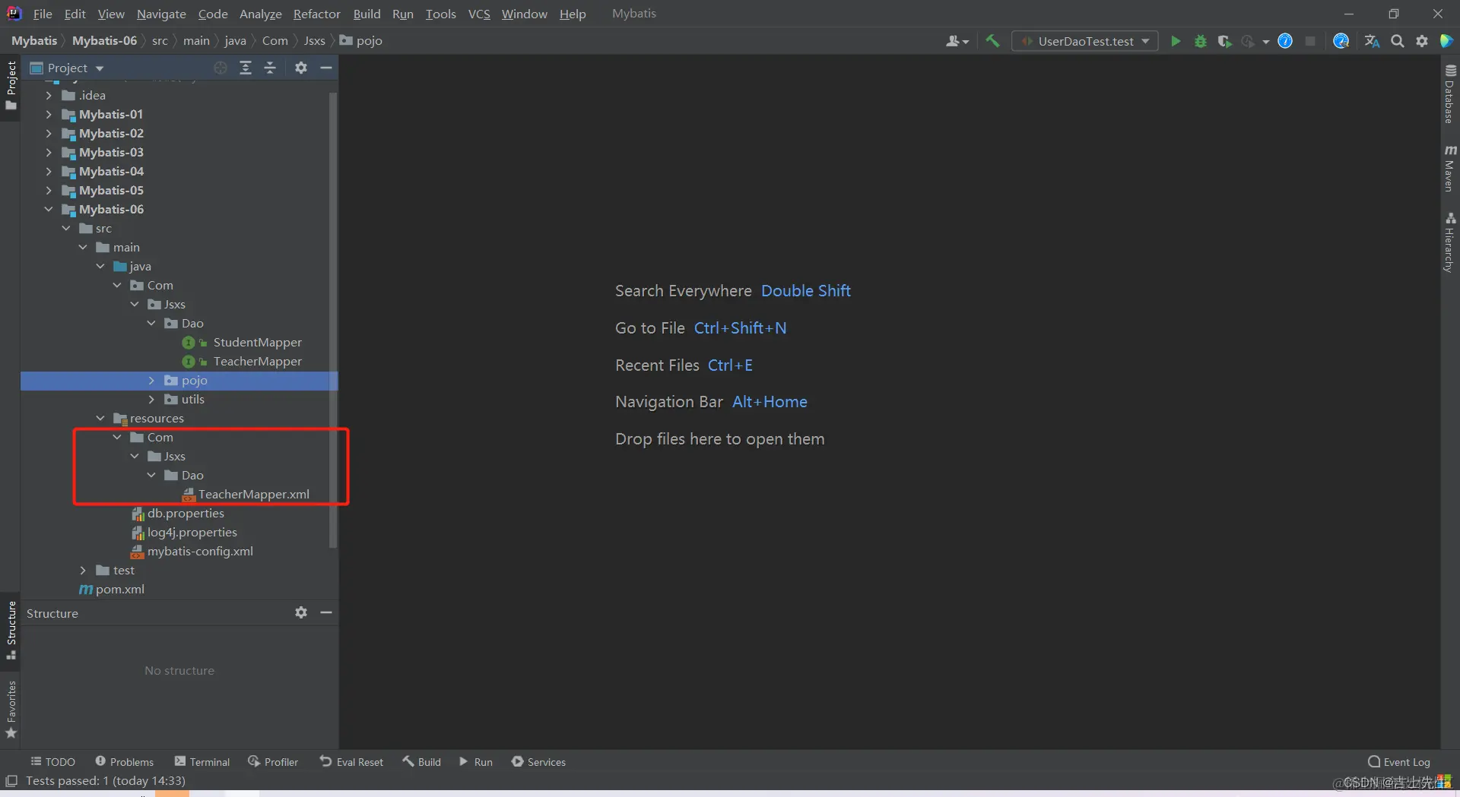Open the run configuration dropdown UserDaoTest.test
Viewport: 1460px width, 797px height.
point(1085,41)
